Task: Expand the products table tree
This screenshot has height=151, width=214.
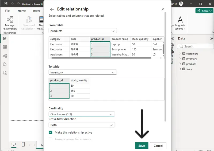Action: (x=180, y=64)
